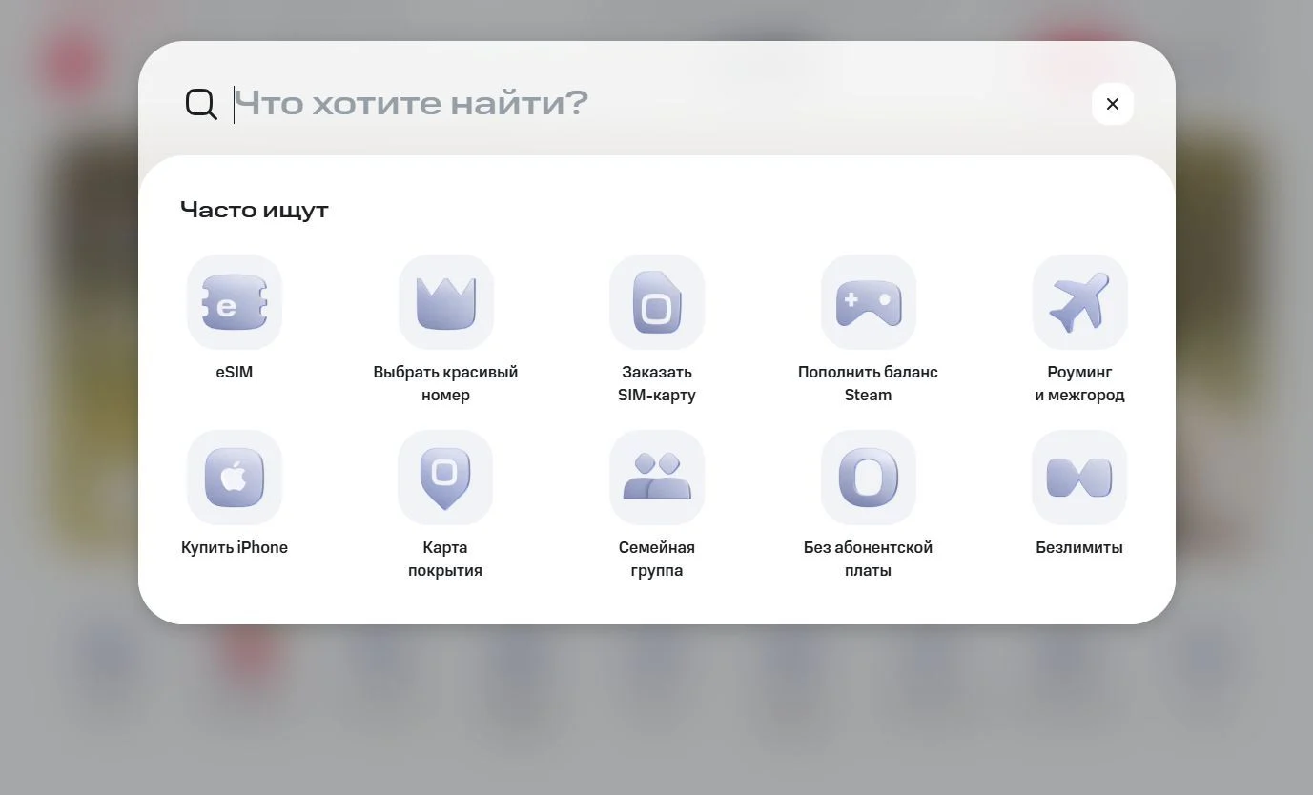Open the infinity unlimited icon
The height and width of the screenshot is (795, 1313).
point(1079,478)
